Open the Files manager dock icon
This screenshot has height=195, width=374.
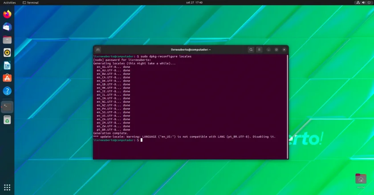[x=7, y=40]
